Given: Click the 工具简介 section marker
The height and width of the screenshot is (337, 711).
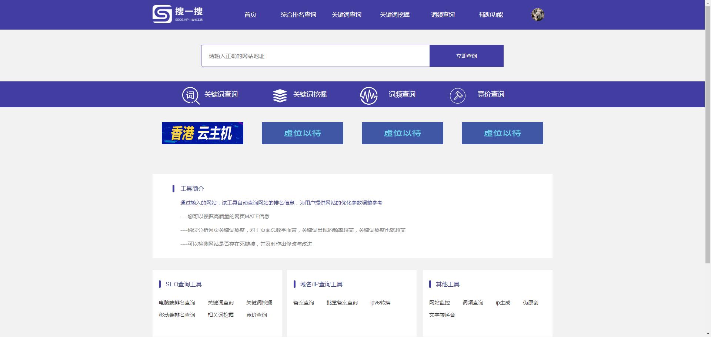Looking at the screenshot, I should coord(174,189).
